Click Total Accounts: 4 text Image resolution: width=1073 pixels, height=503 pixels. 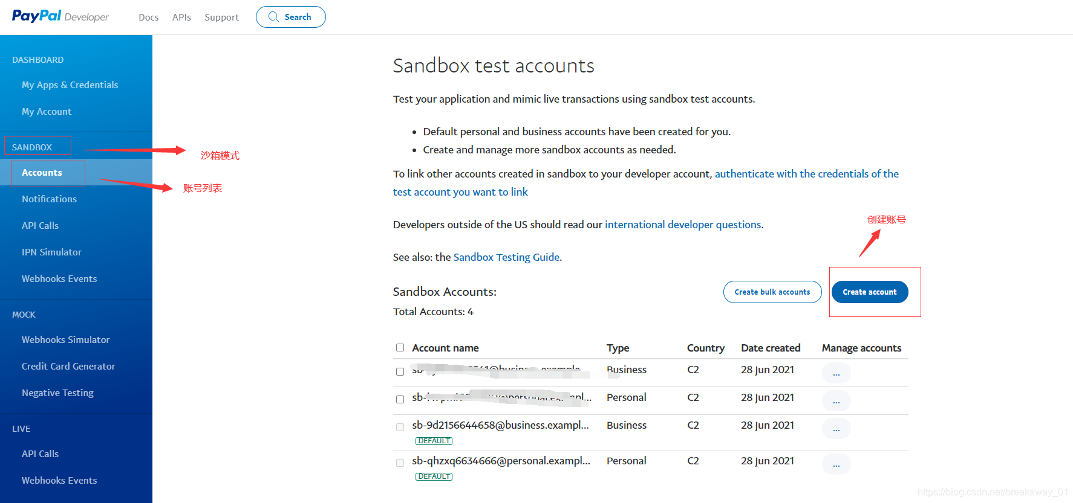click(433, 312)
